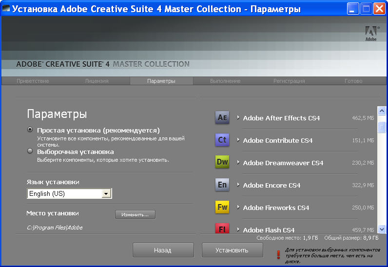Click the Contribute Ct icon
The width and height of the screenshot is (388, 267).
(x=222, y=140)
